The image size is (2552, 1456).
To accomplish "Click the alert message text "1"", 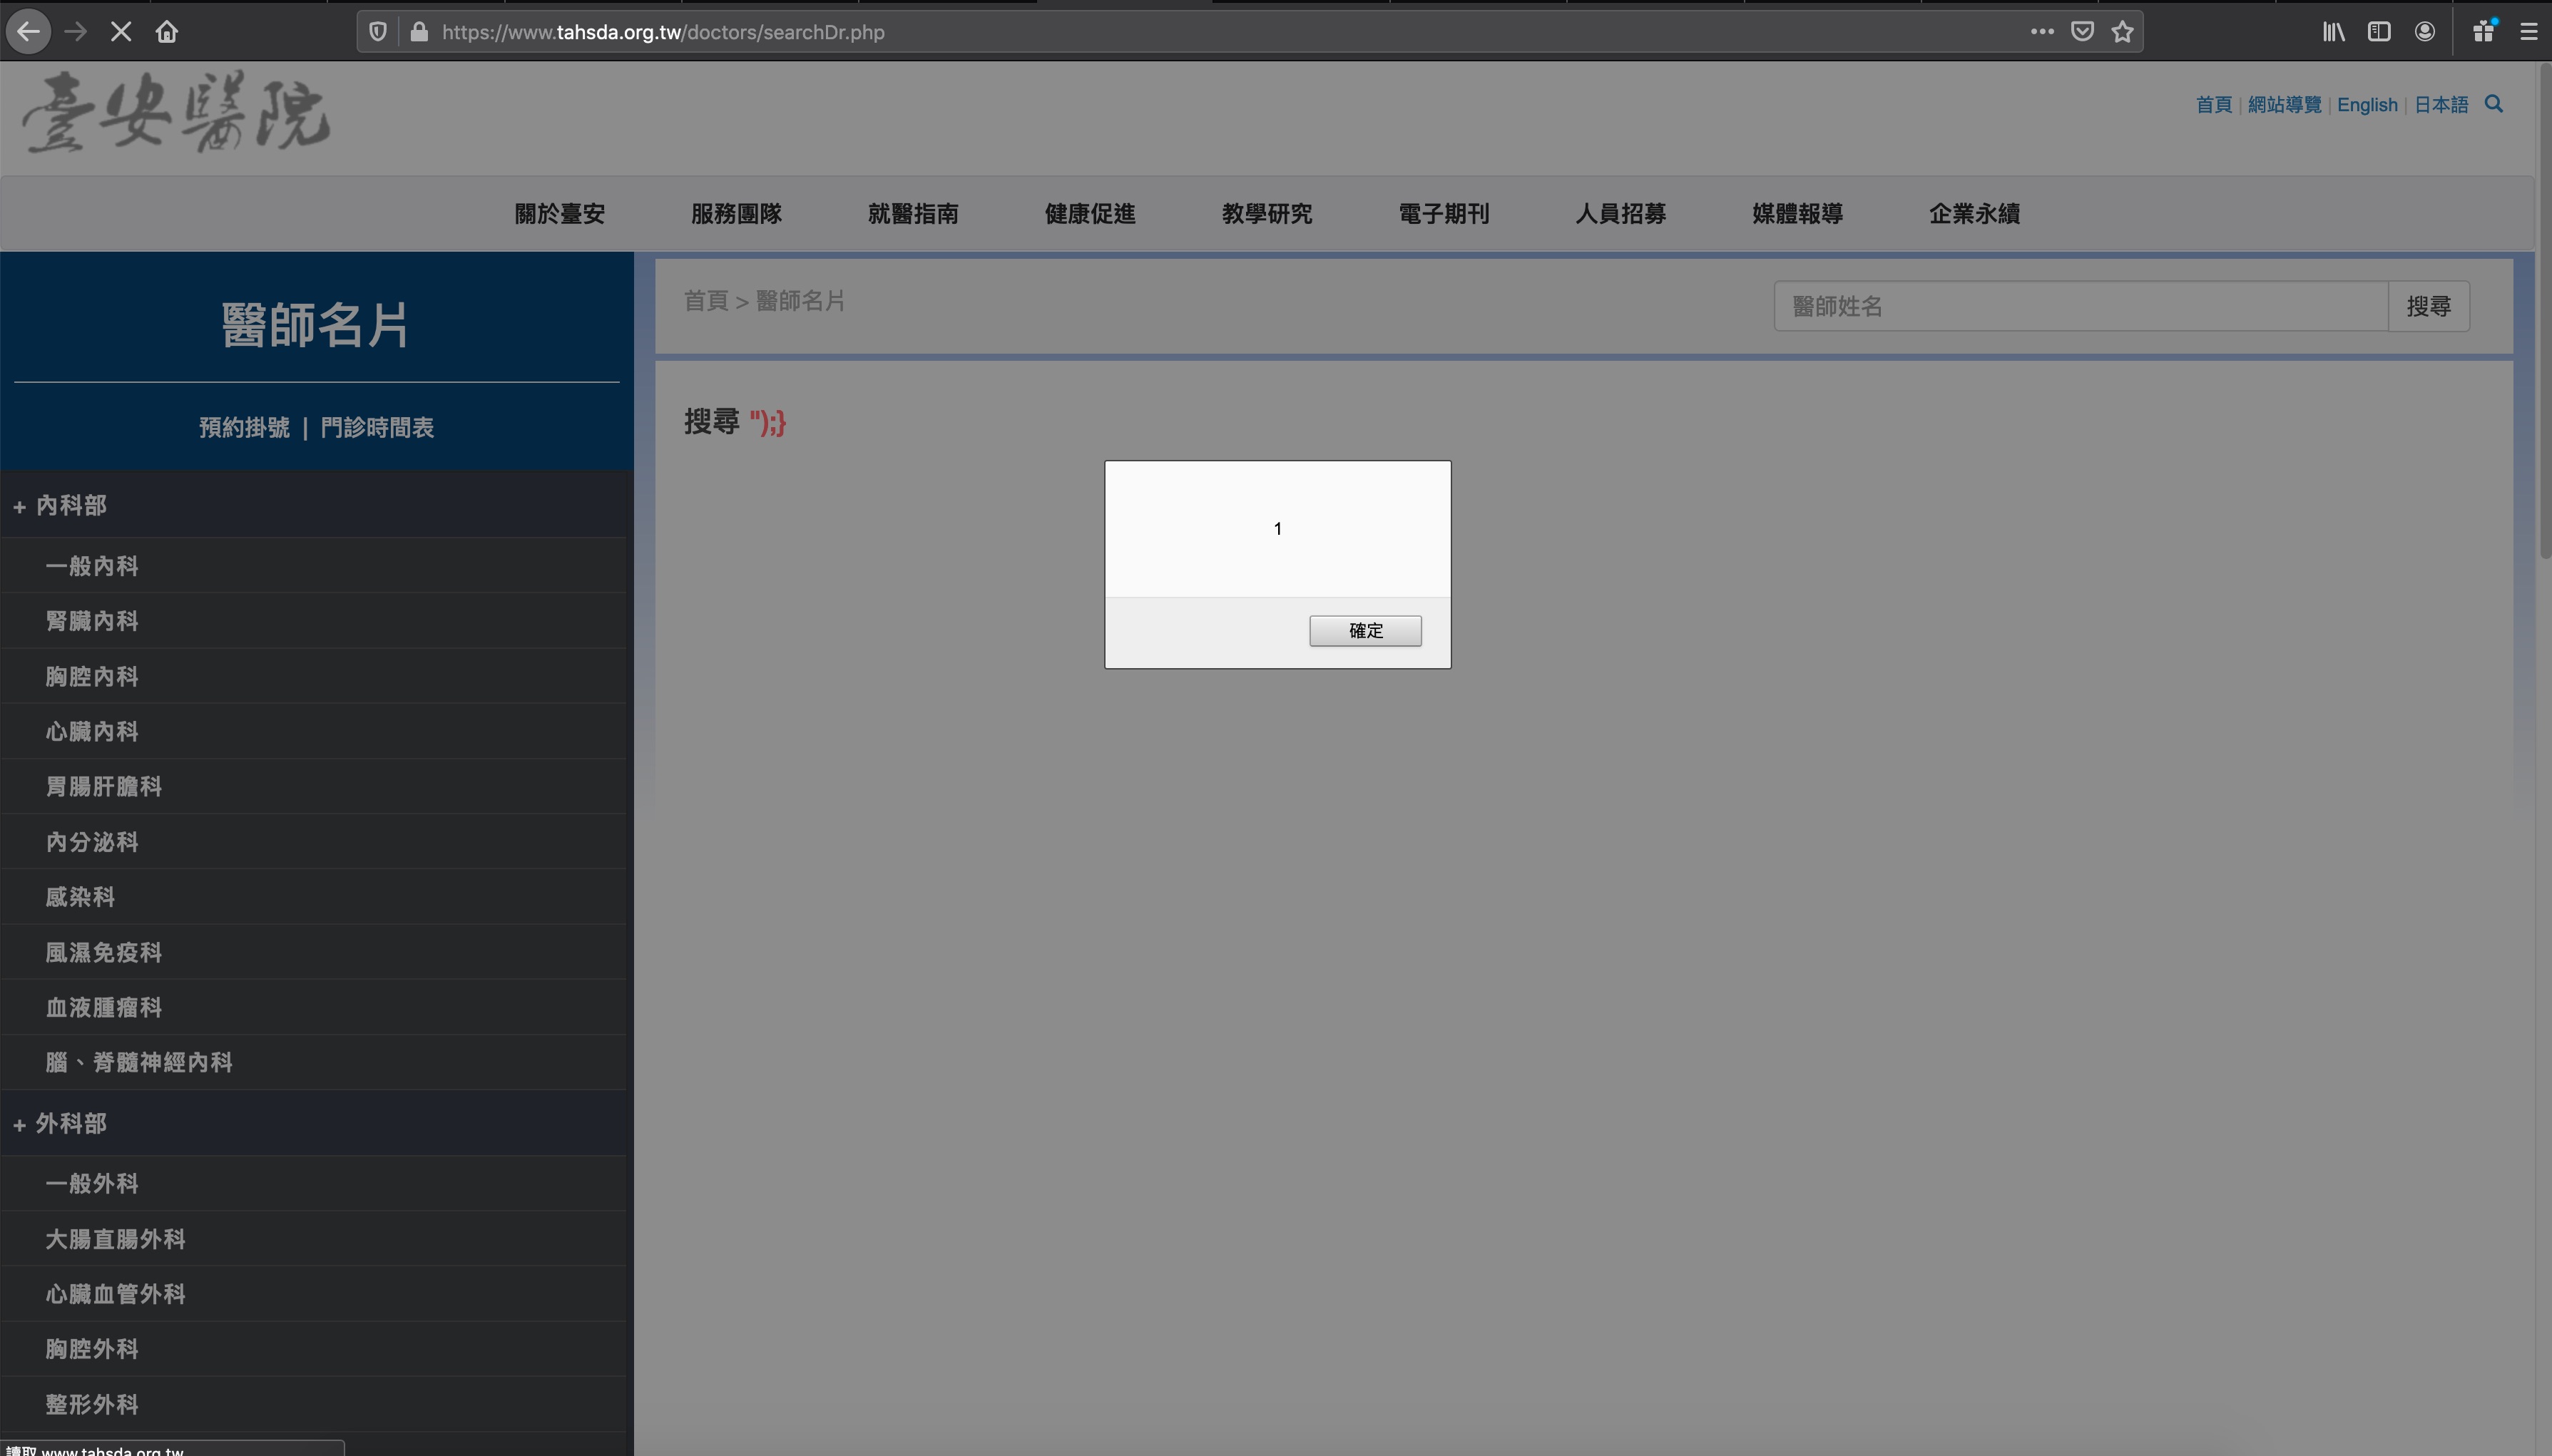I will (x=1277, y=529).
